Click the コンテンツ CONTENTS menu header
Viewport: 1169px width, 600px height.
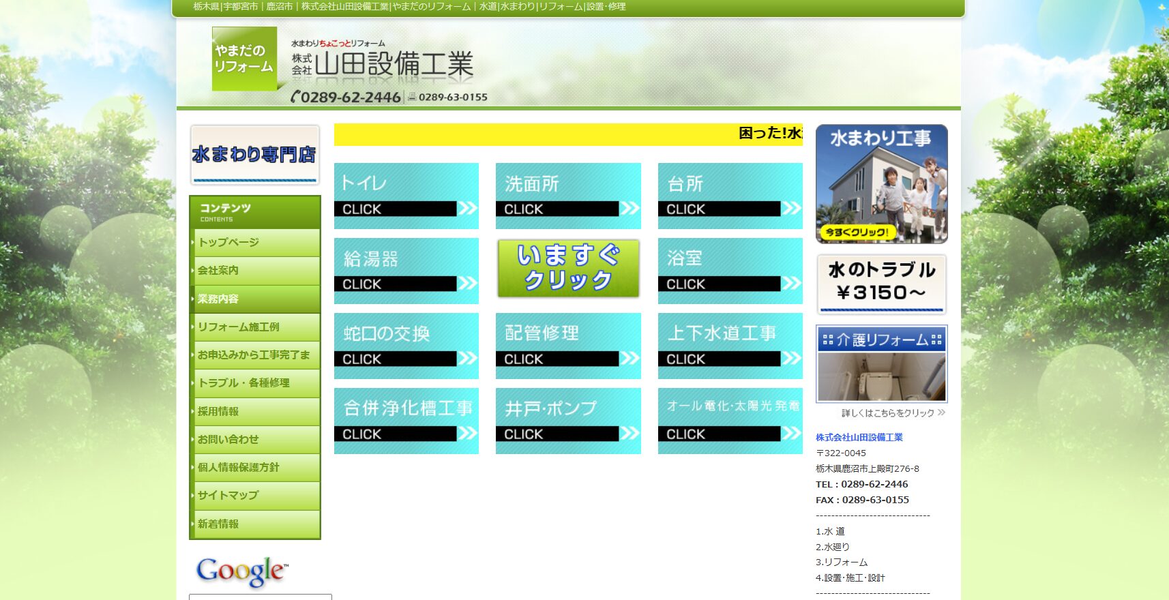point(255,213)
